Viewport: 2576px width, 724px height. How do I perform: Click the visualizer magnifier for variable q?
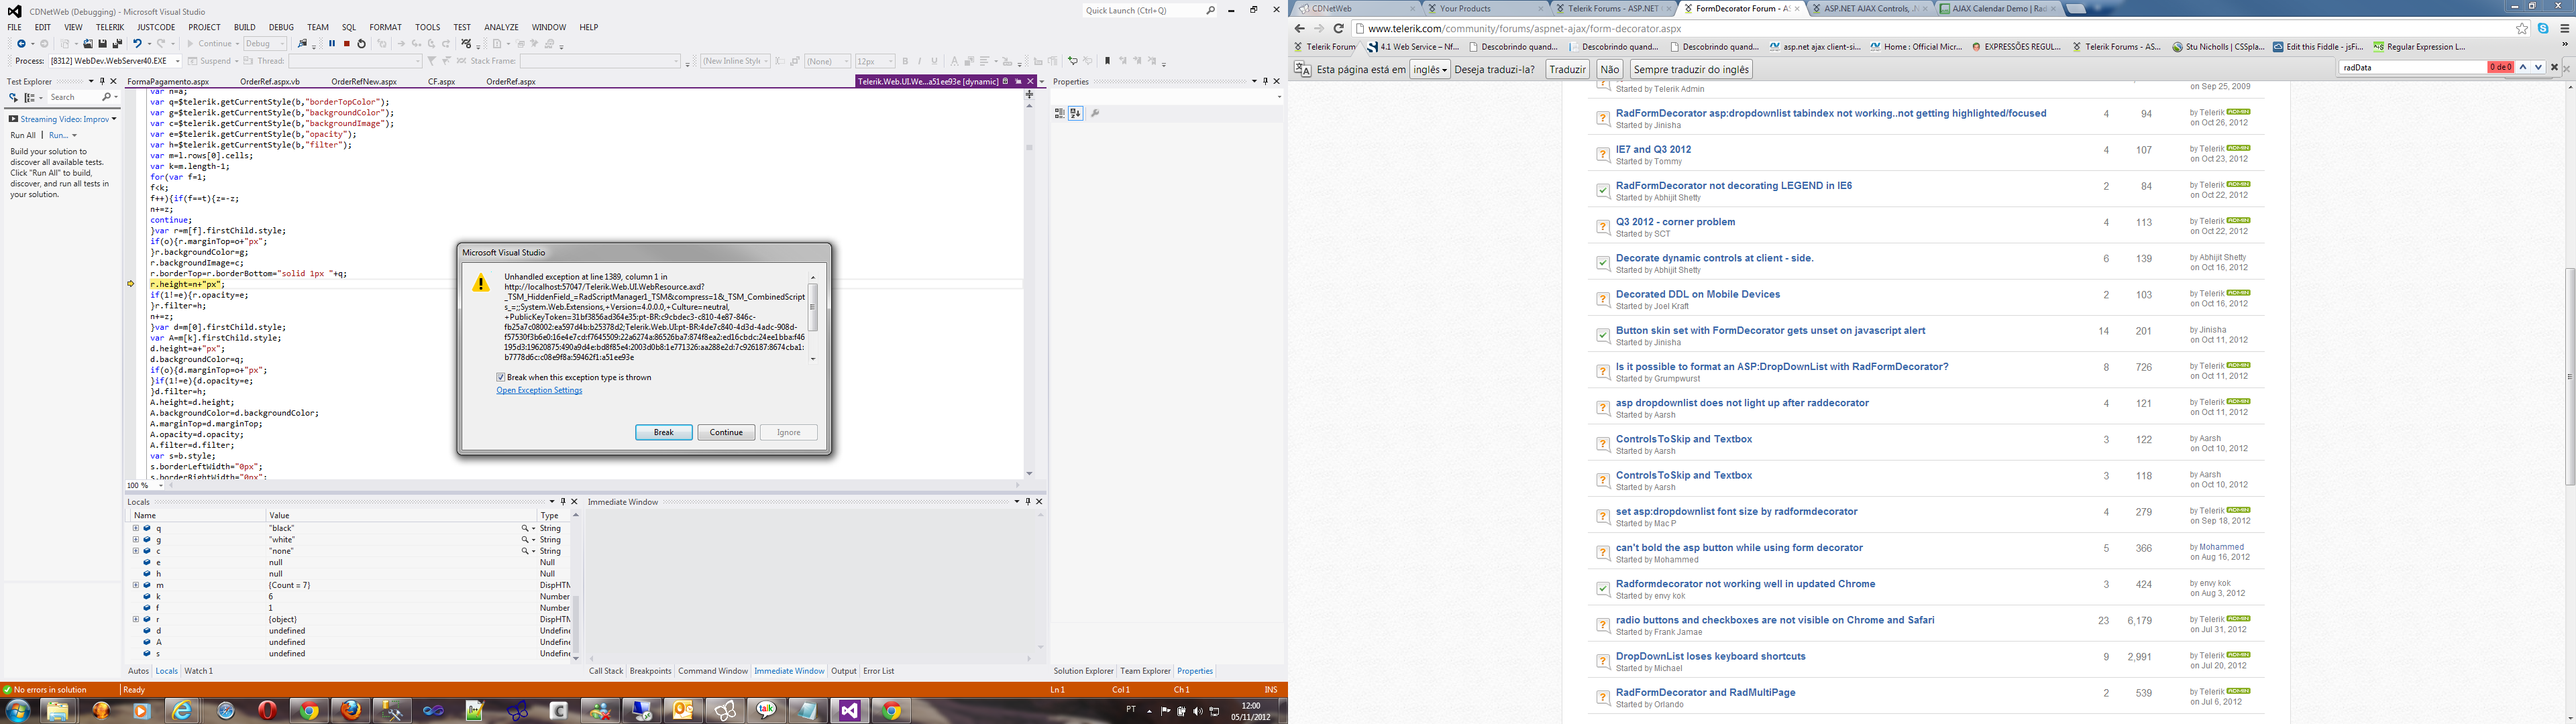click(x=524, y=528)
